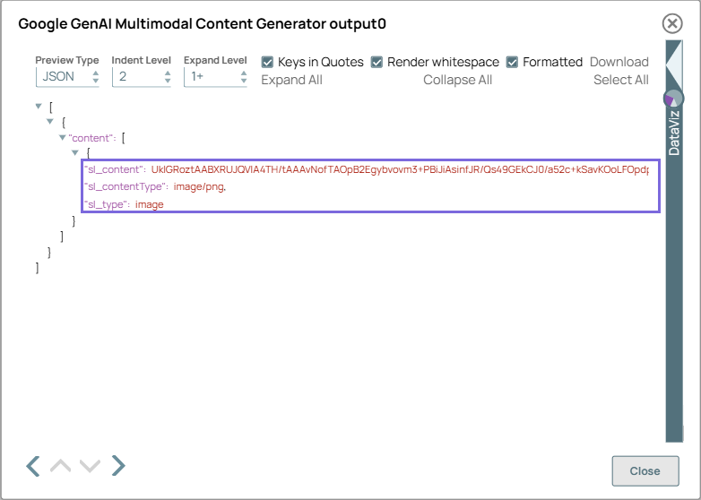Collapse the "content" array node
Screen dimensions: 701x500
[x=63, y=138]
